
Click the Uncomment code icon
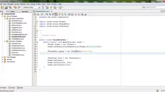85,14
